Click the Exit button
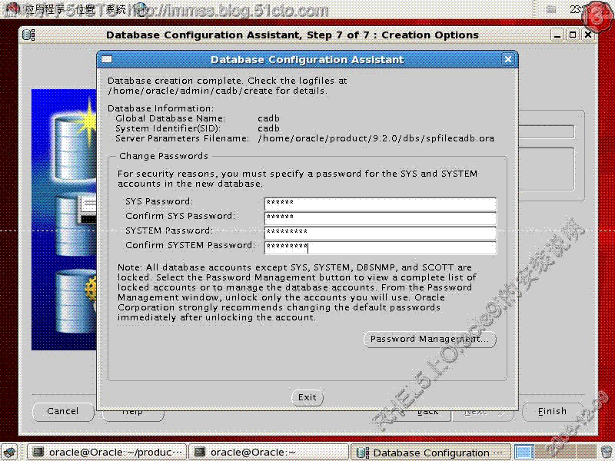The height and width of the screenshot is (461, 615). click(x=307, y=397)
